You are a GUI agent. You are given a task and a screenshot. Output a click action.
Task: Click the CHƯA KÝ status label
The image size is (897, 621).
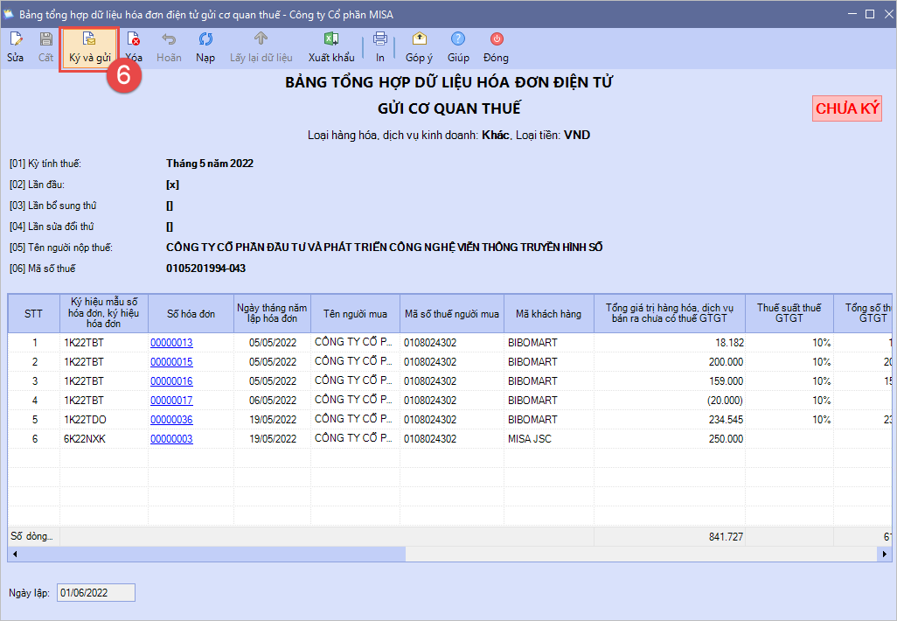(x=846, y=108)
